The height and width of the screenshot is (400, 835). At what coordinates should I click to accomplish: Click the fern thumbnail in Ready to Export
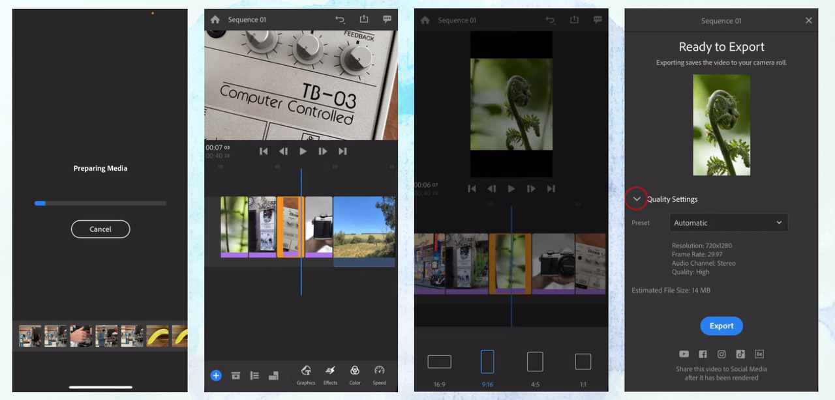(x=721, y=125)
